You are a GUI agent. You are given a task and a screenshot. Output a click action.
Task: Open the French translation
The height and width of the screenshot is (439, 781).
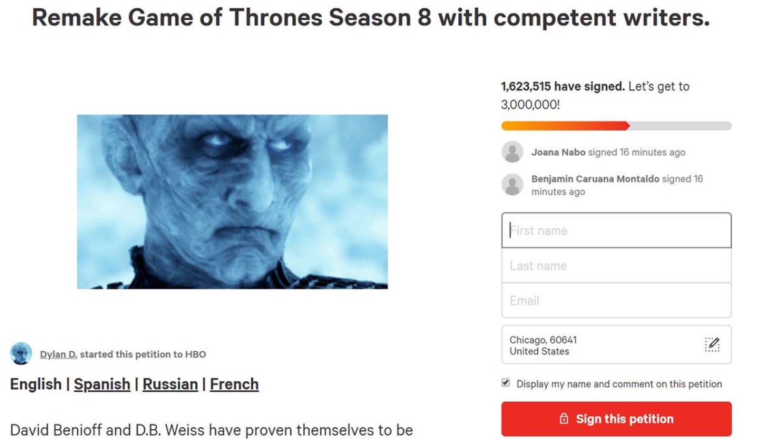coord(234,384)
